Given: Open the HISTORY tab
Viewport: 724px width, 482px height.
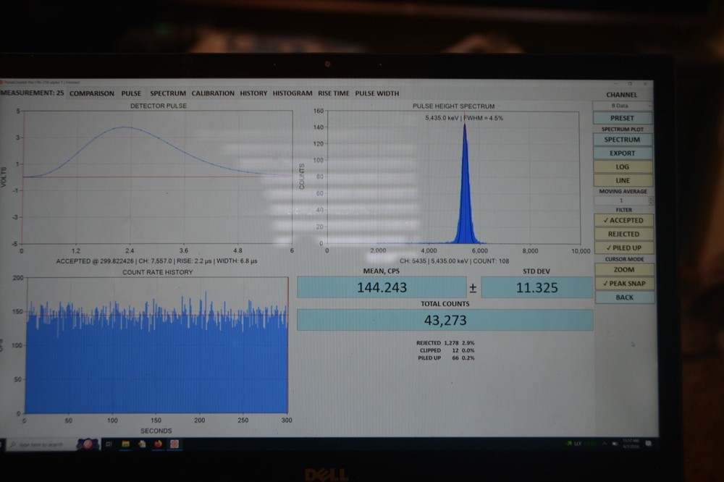Looking at the screenshot, I should [253, 93].
